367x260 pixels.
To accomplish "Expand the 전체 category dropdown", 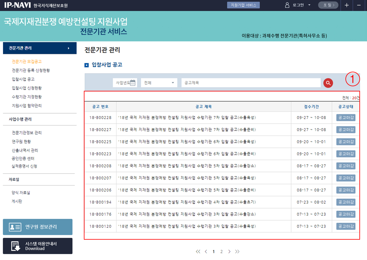I will coord(159,83).
